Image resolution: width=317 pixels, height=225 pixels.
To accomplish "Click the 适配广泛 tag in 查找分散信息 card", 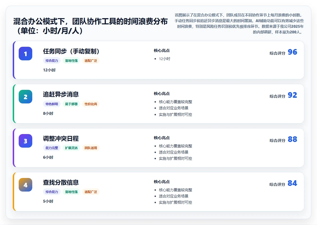I will 91,192.
